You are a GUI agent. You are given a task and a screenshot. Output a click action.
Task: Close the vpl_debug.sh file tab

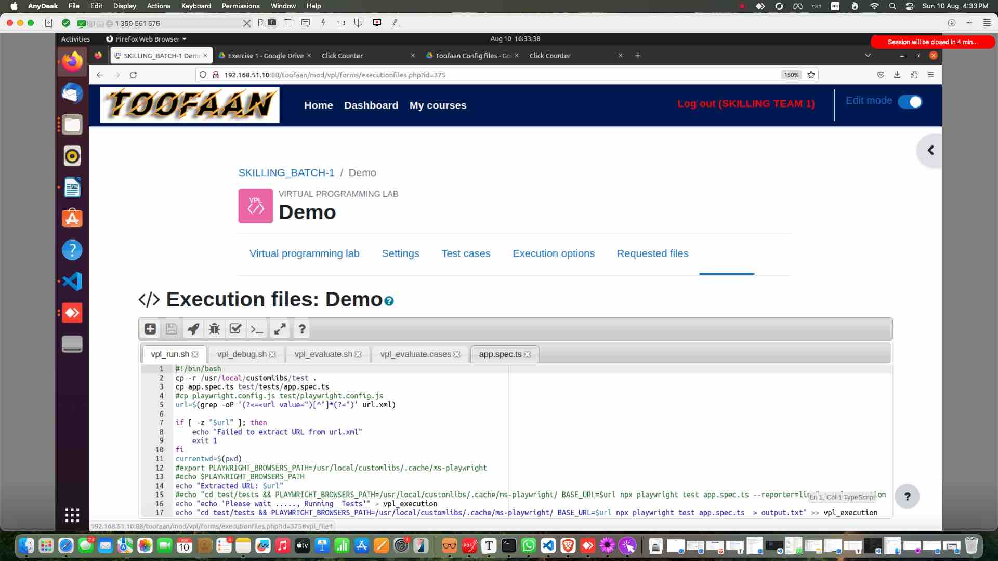pos(273,354)
